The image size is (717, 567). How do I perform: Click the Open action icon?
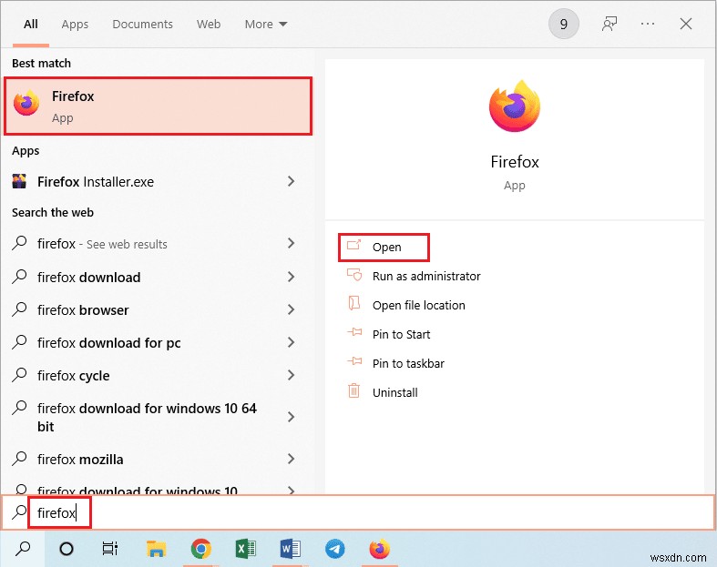pyautogui.click(x=353, y=246)
